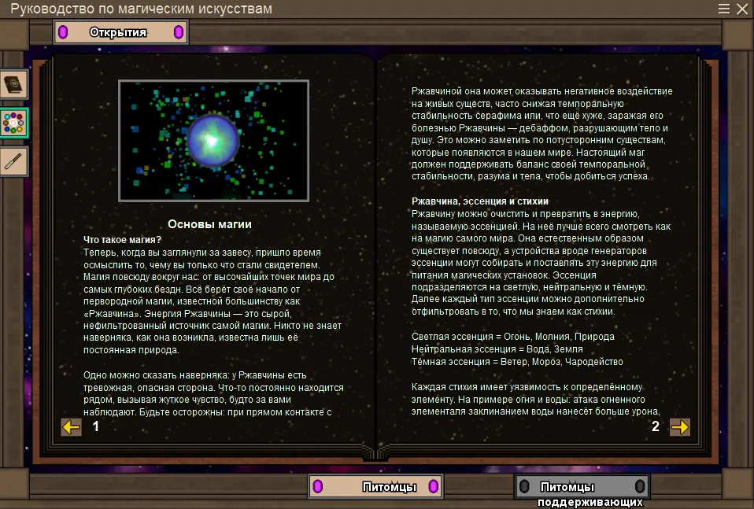Click the Тёмная эссенция line
The image size is (754, 509).
pyautogui.click(x=517, y=361)
